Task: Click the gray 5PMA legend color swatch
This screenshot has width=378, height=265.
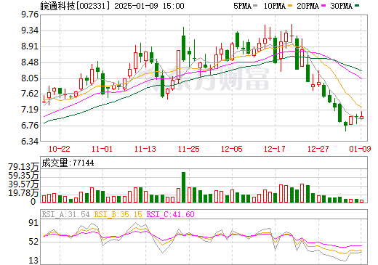Action: pos(255,6)
